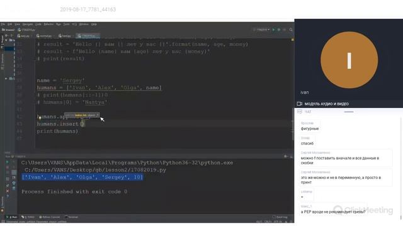403x226 pixels.
Task: Click the humans list assignment line
Action: click(99, 88)
